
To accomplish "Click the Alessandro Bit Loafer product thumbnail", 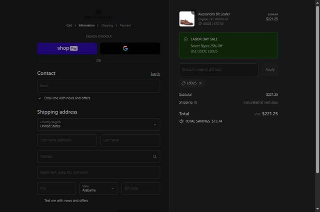I will [186, 19].
